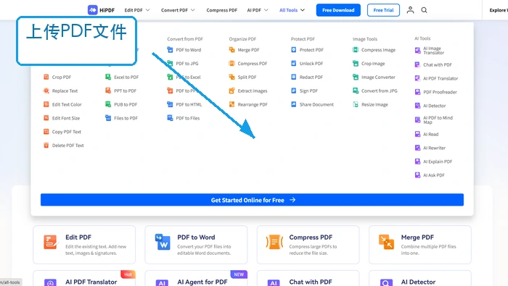Click the Rearrange PDF icon
This screenshot has height=286, width=508.
tap(232, 104)
